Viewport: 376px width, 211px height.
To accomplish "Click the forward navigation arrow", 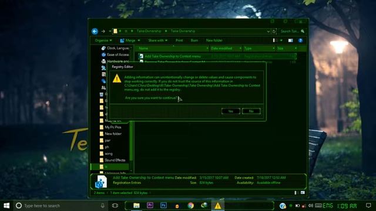I will [103, 31].
